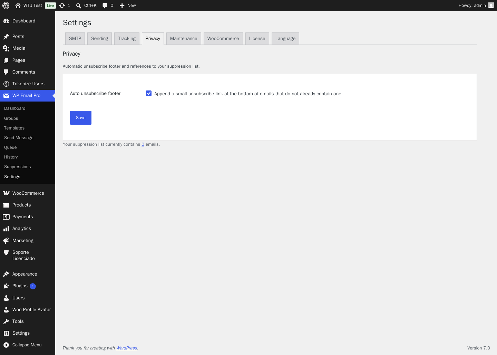The height and width of the screenshot is (355, 497).
Task: Click the WordPress logo in admin bar
Action: pos(6,6)
